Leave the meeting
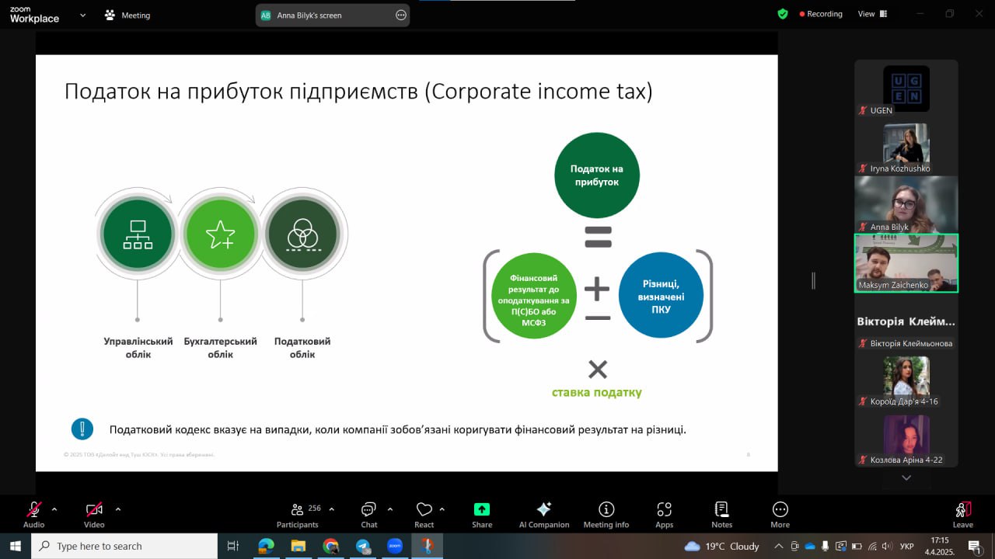 (x=962, y=510)
